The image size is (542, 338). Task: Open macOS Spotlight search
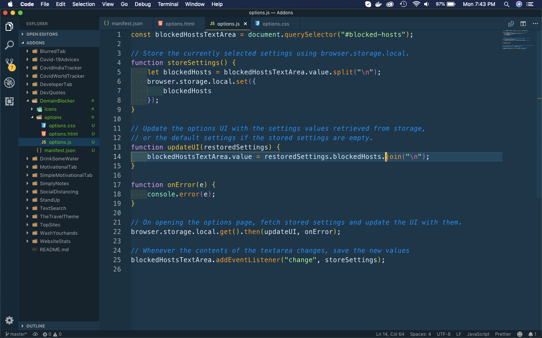507,4
